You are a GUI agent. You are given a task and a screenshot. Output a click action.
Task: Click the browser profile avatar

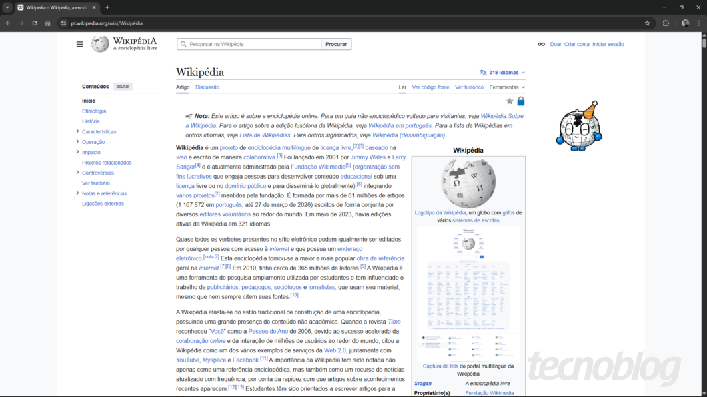(x=685, y=22)
